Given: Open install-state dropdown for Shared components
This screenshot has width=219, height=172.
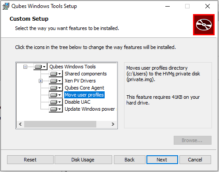Looking at the screenshot, I should 56,74.
